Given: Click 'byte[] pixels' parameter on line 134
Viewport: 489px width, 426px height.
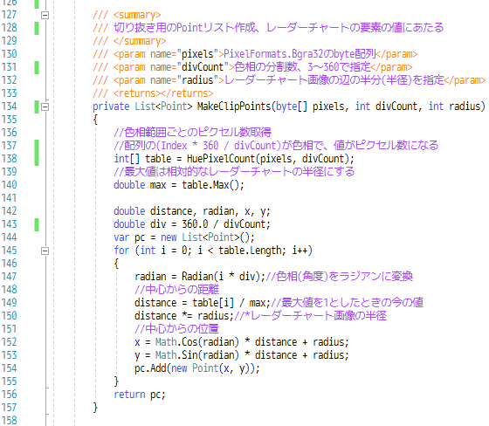Looking at the screenshot, I should tap(310, 106).
